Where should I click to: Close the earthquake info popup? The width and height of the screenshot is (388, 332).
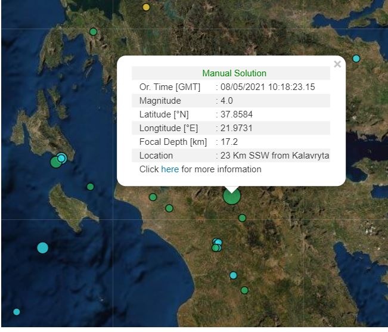coord(337,64)
